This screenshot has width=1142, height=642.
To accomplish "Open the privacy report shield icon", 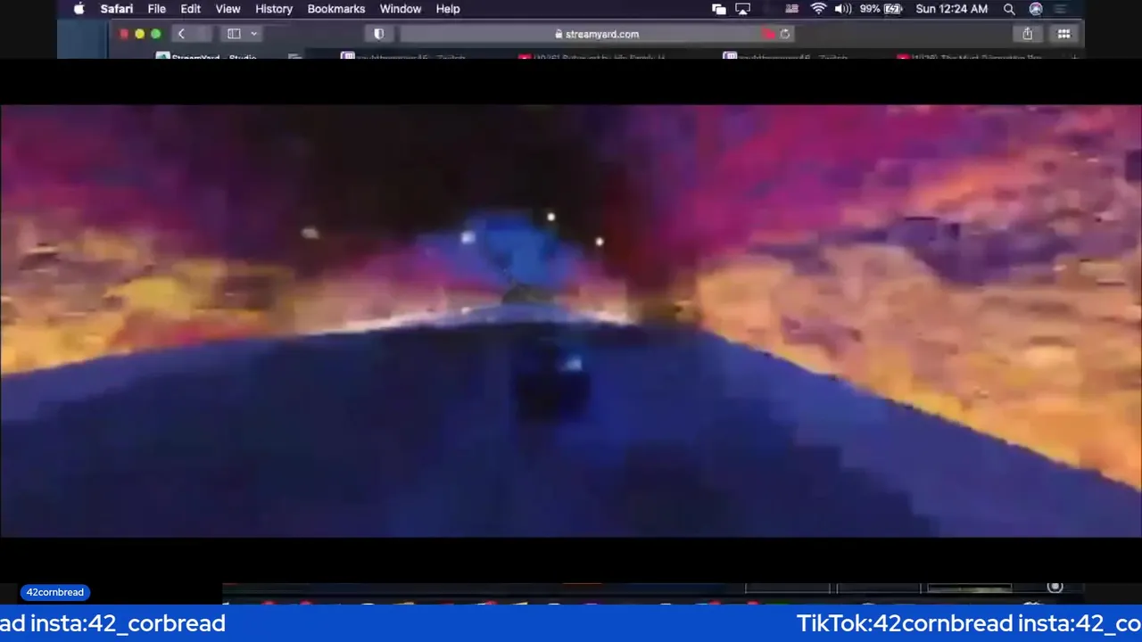I will point(378,34).
